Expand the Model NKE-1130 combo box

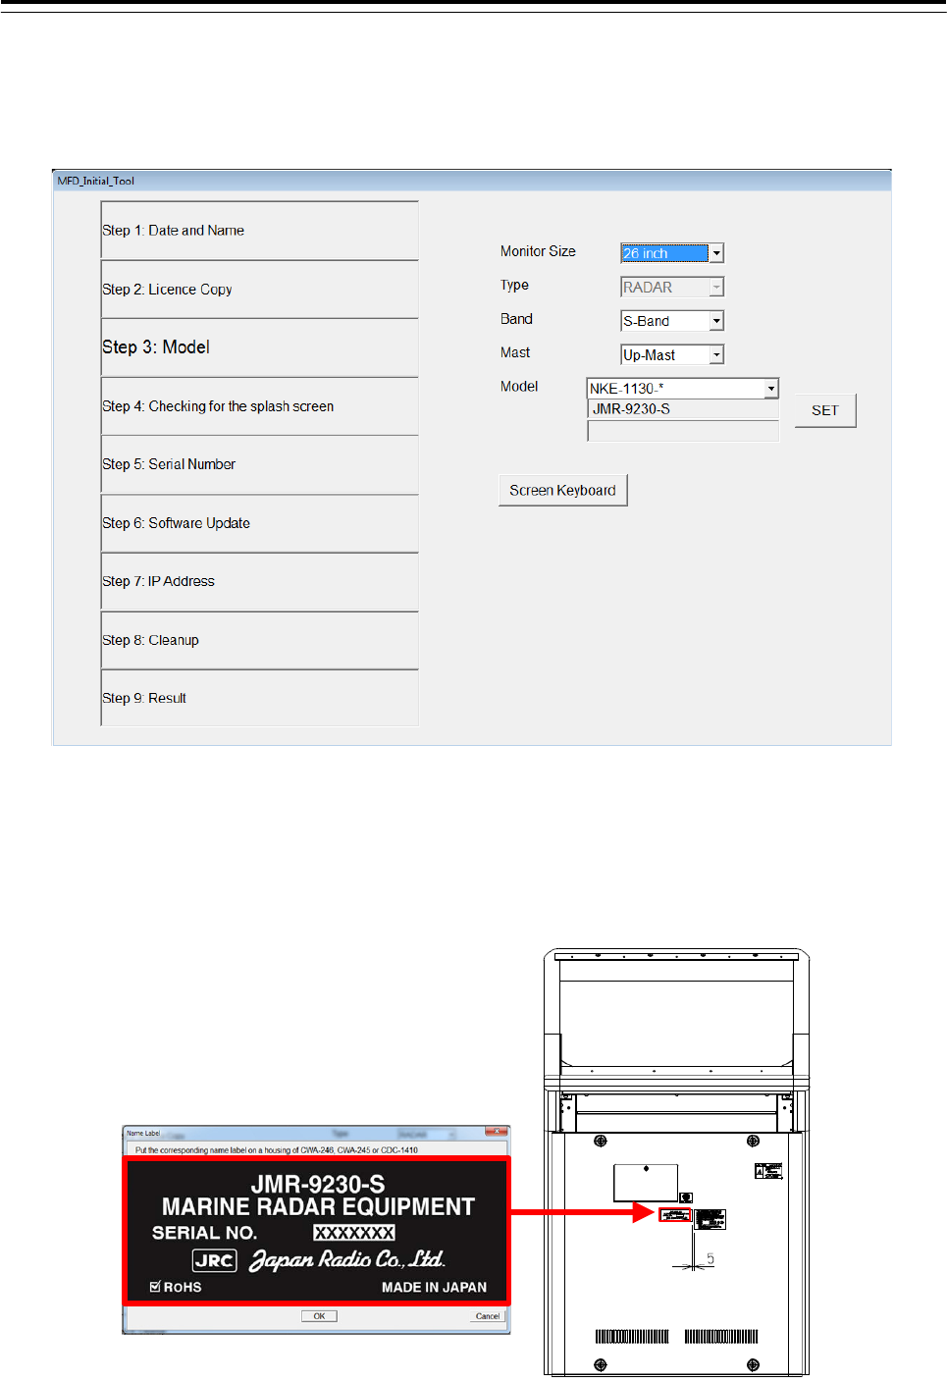683,389
